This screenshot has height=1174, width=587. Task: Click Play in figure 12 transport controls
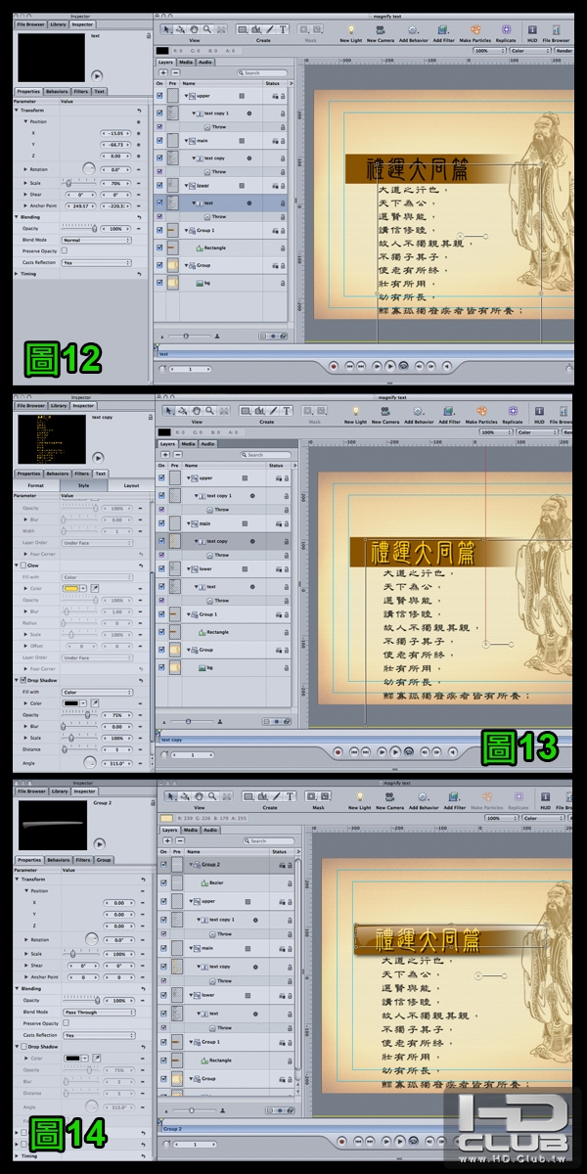click(389, 365)
